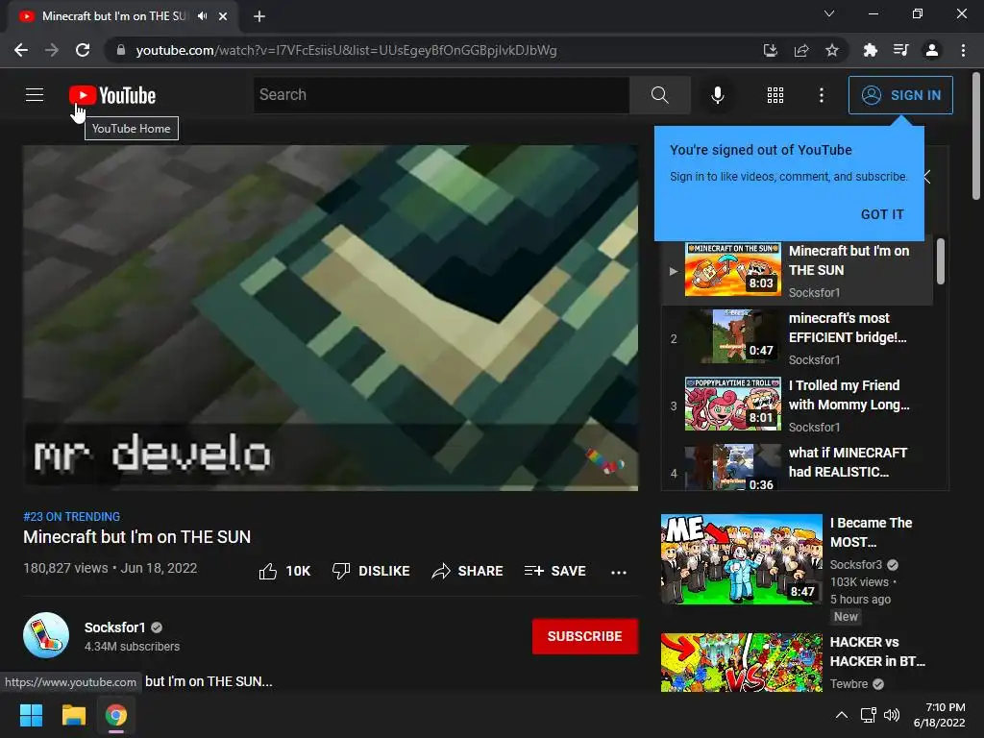
Task: Open the volume tray icon
Action: tap(891, 715)
